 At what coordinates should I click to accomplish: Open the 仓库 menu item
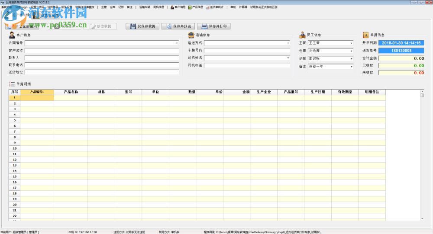[113, 7]
